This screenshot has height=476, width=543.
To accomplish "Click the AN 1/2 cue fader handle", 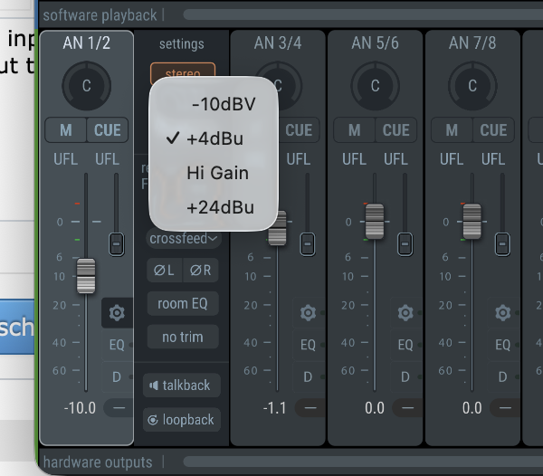I will [x=117, y=244].
